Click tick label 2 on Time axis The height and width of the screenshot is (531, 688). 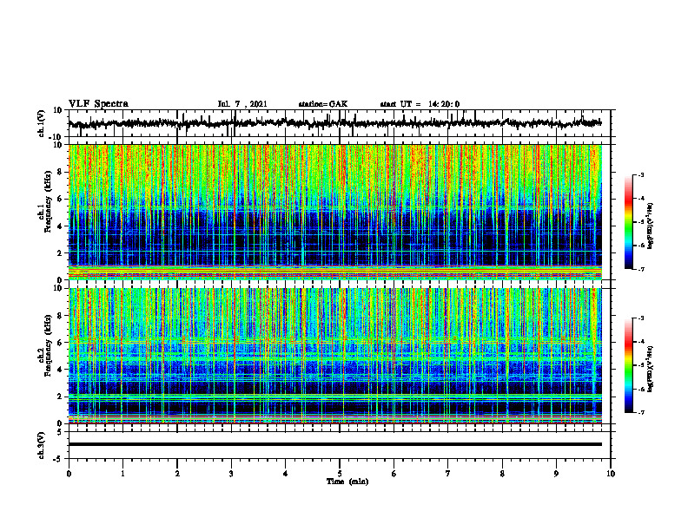(x=177, y=474)
